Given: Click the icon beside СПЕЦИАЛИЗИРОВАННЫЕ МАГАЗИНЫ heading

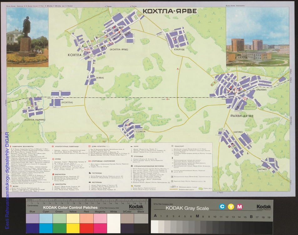Looking at the screenshot, I should point(132,166).
